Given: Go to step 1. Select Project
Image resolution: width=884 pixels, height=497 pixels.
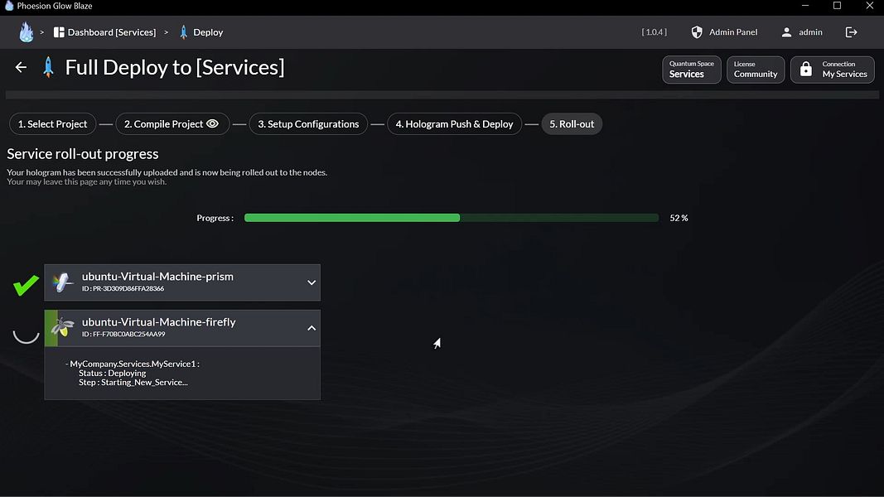Looking at the screenshot, I should pos(52,124).
